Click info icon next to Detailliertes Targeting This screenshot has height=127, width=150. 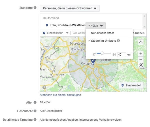tap(35, 120)
